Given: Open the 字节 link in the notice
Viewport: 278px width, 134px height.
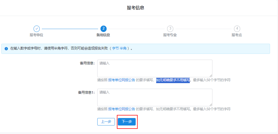Looking at the screenshot, I should [115, 48].
